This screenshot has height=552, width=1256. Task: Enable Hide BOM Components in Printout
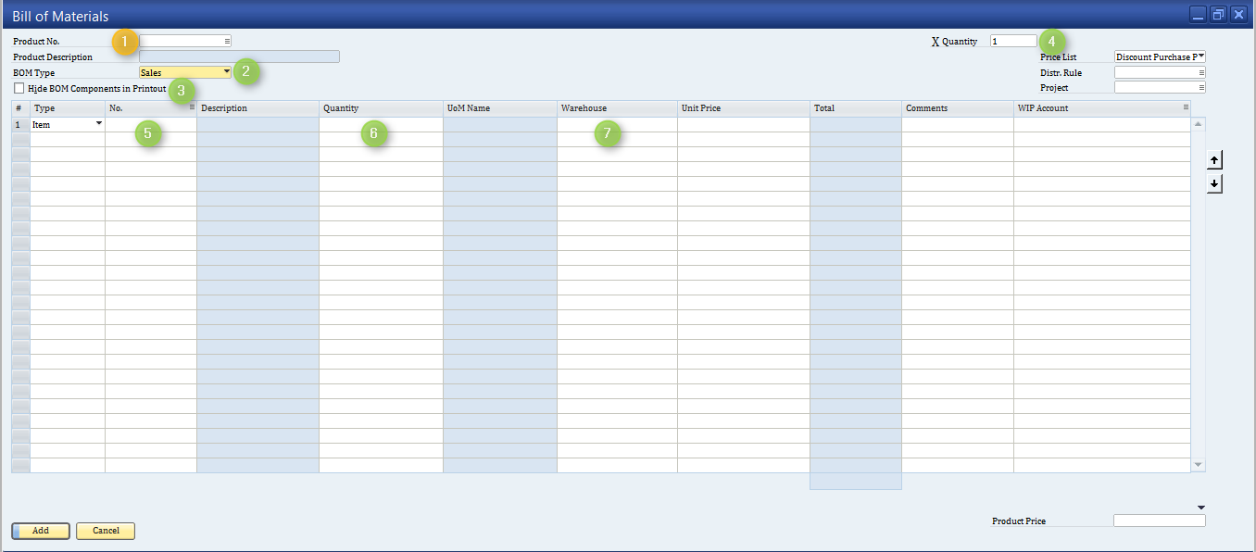point(19,87)
